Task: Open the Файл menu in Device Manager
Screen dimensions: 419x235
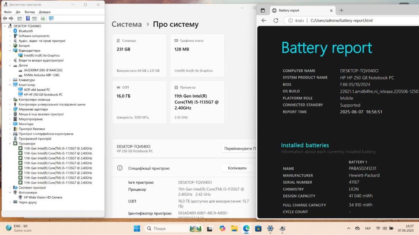Action: 8,12
